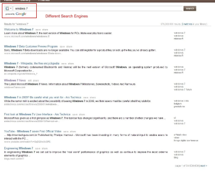Viewport: 215px width, 175px height.
Task: Select the ui tag beside First look result
Action: 175,118
